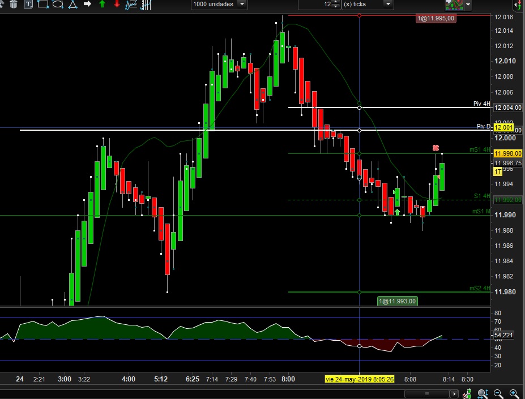Click the Piv D line handle circle
This screenshot has width=525, height=399.
(x=359, y=130)
